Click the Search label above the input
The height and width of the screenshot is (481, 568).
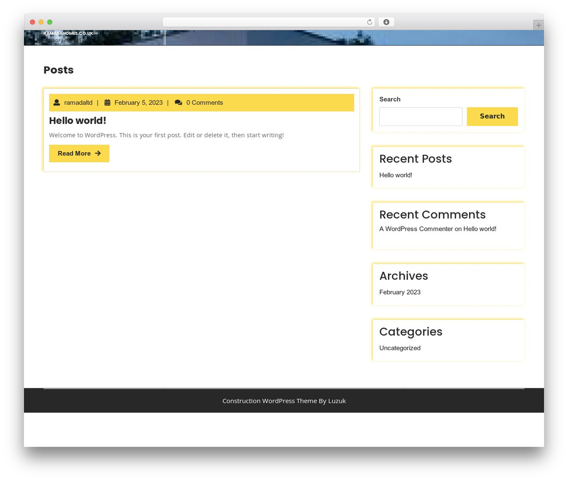tap(390, 99)
